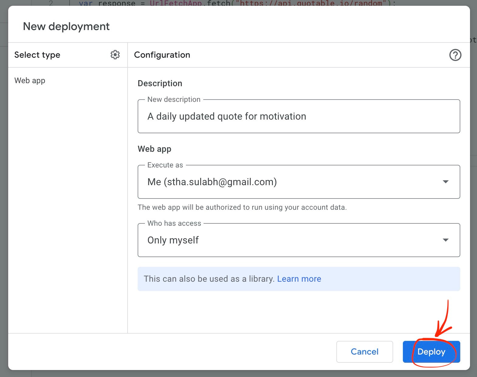Click the arrow on Execute as selector
The width and height of the screenshot is (477, 377).
click(445, 182)
